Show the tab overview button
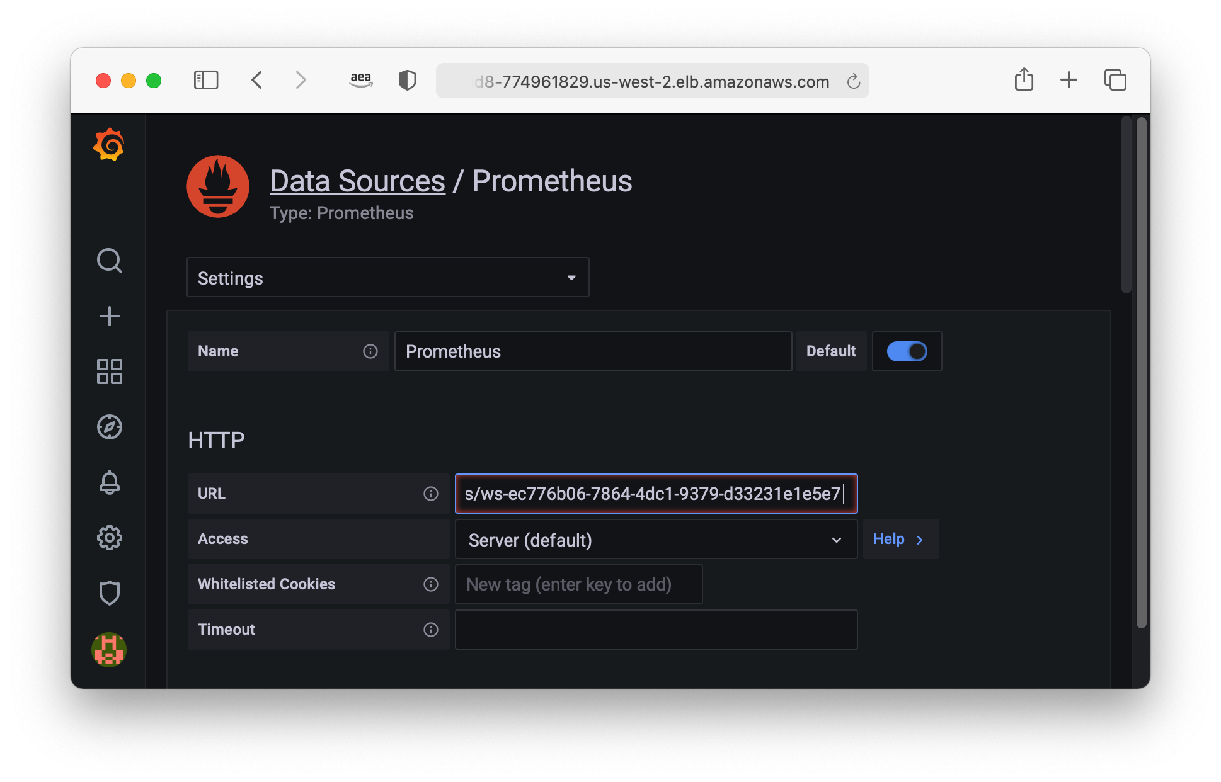The image size is (1221, 782). (x=1115, y=80)
